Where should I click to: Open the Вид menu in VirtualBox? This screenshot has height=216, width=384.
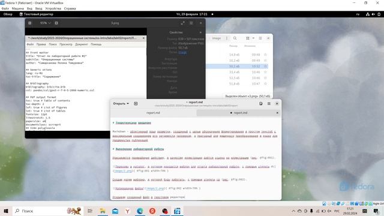(29, 8)
